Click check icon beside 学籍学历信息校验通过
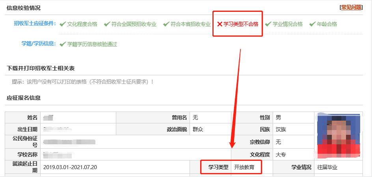This screenshot has width=372, height=177. click(62, 44)
